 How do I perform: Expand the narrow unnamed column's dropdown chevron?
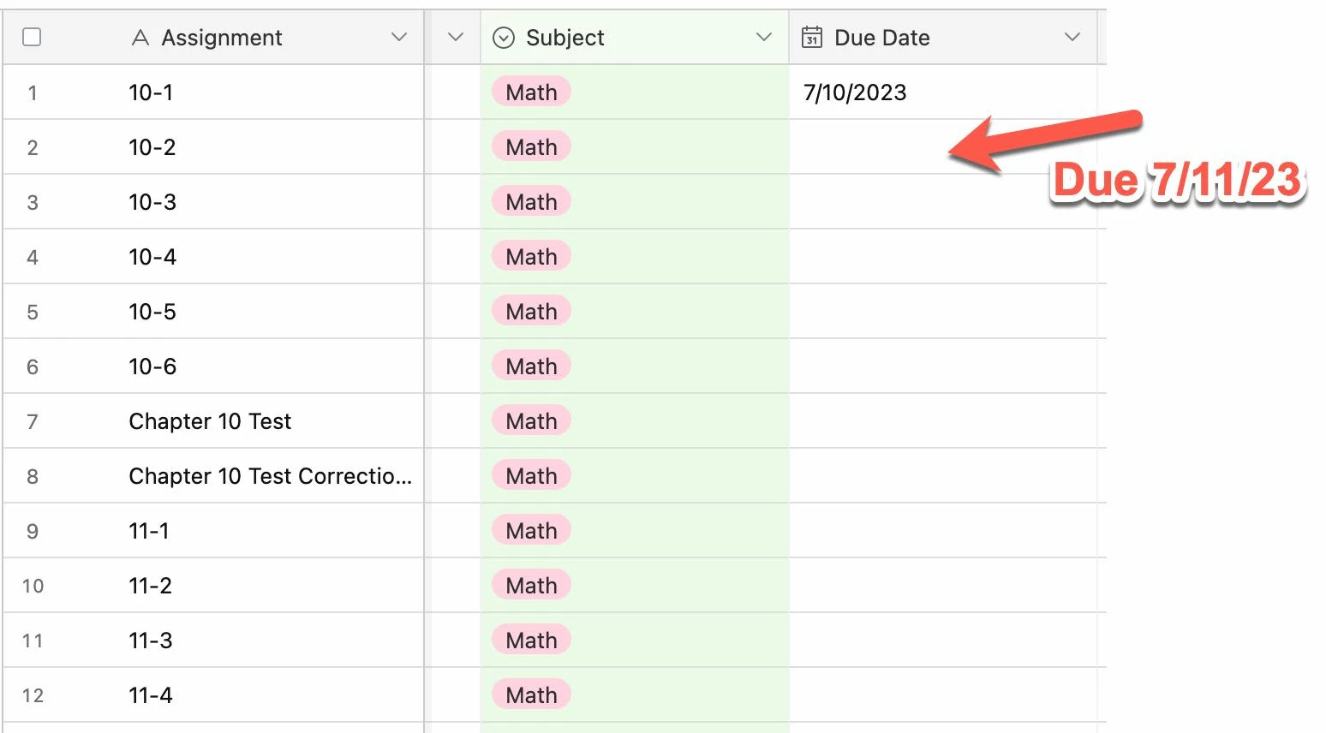pyautogui.click(x=456, y=37)
